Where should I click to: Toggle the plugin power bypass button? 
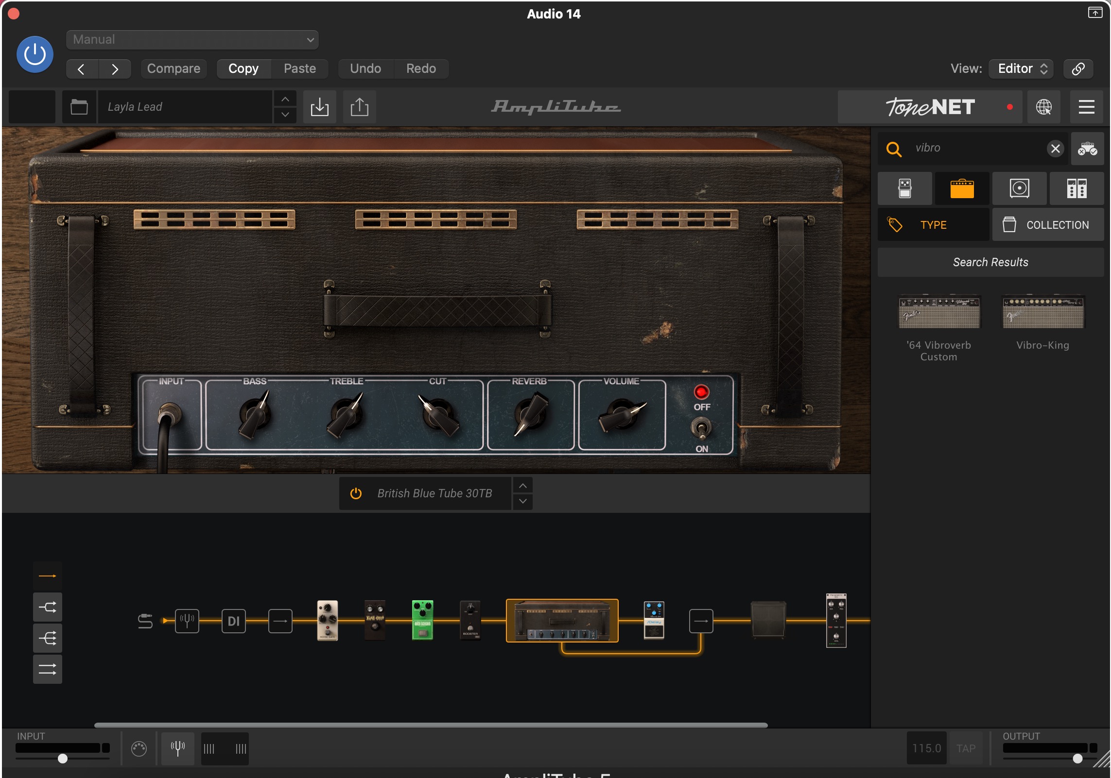point(35,54)
